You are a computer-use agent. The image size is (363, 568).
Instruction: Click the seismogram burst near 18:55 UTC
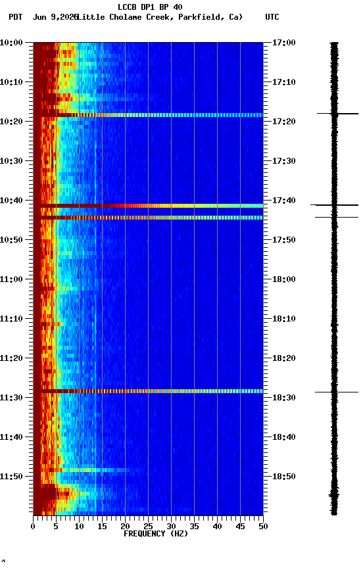334,495
